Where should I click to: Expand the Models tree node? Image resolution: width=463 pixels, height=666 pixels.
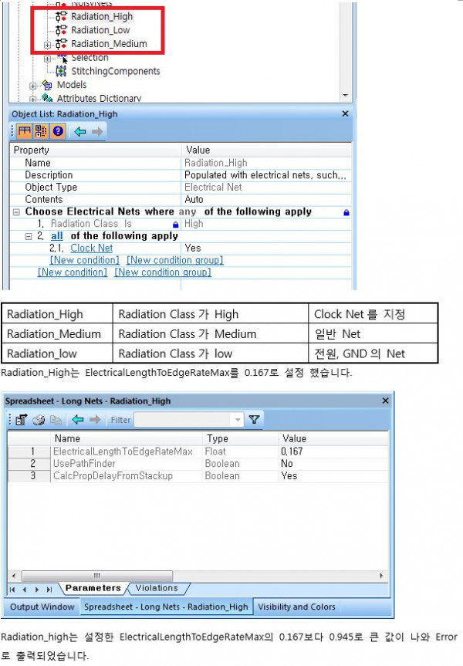point(33,85)
